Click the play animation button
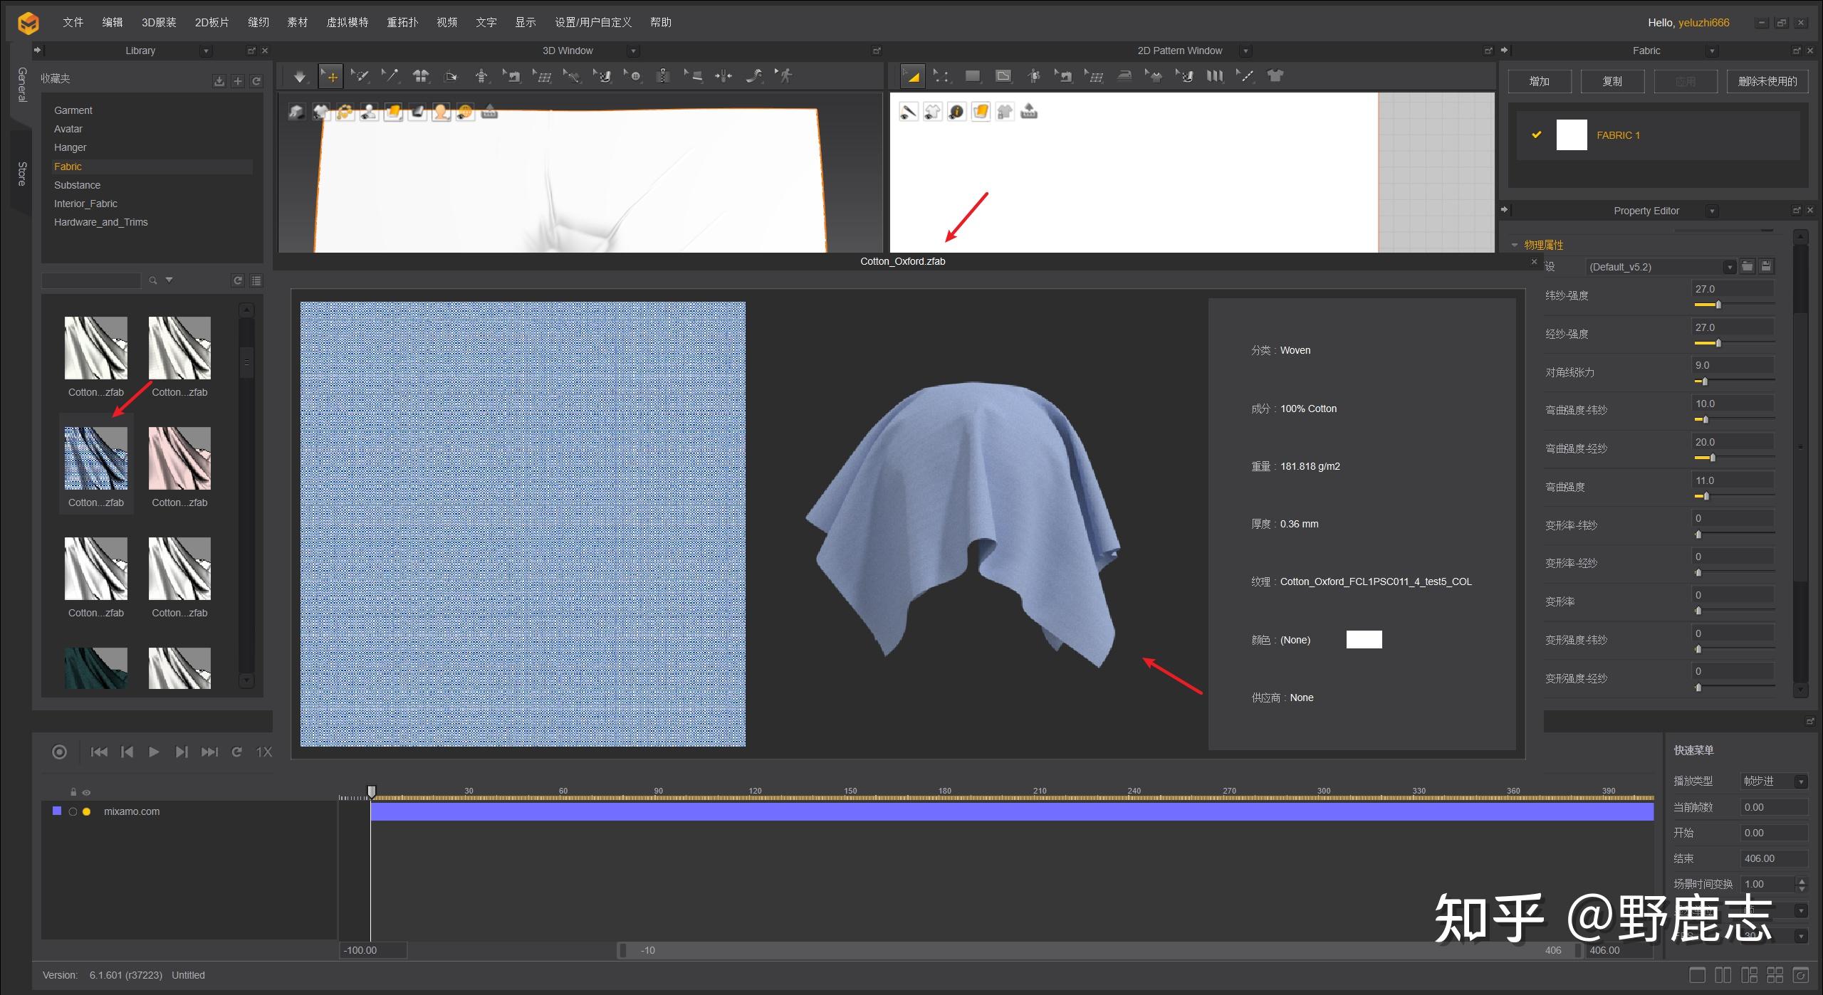The width and height of the screenshot is (1823, 995). point(153,752)
